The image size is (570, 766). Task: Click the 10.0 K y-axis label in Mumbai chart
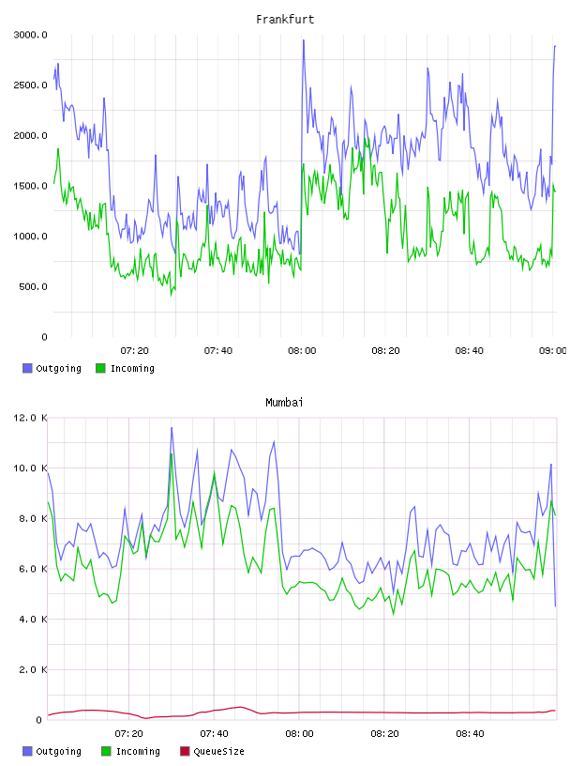tap(30, 468)
